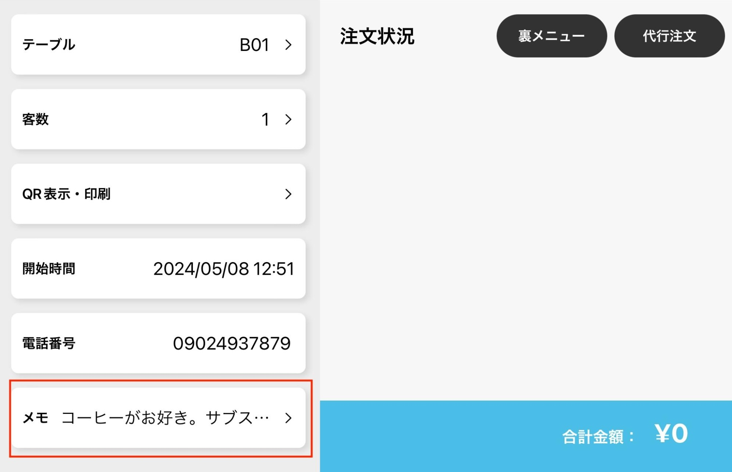Click the 開始時間 label
The height and width of the screenshot is (472, 732).
[x=49, y=269]
